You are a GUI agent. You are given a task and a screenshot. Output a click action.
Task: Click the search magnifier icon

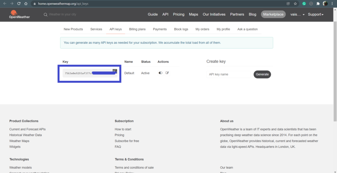[x=45, y=14]
